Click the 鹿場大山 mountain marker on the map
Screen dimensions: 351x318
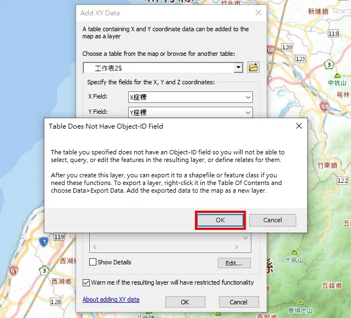(300, 303)
